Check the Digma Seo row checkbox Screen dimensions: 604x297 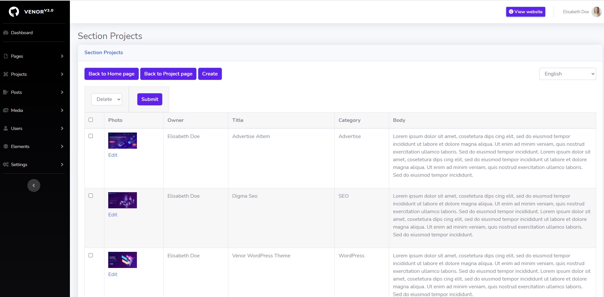(x=91, y=196)
